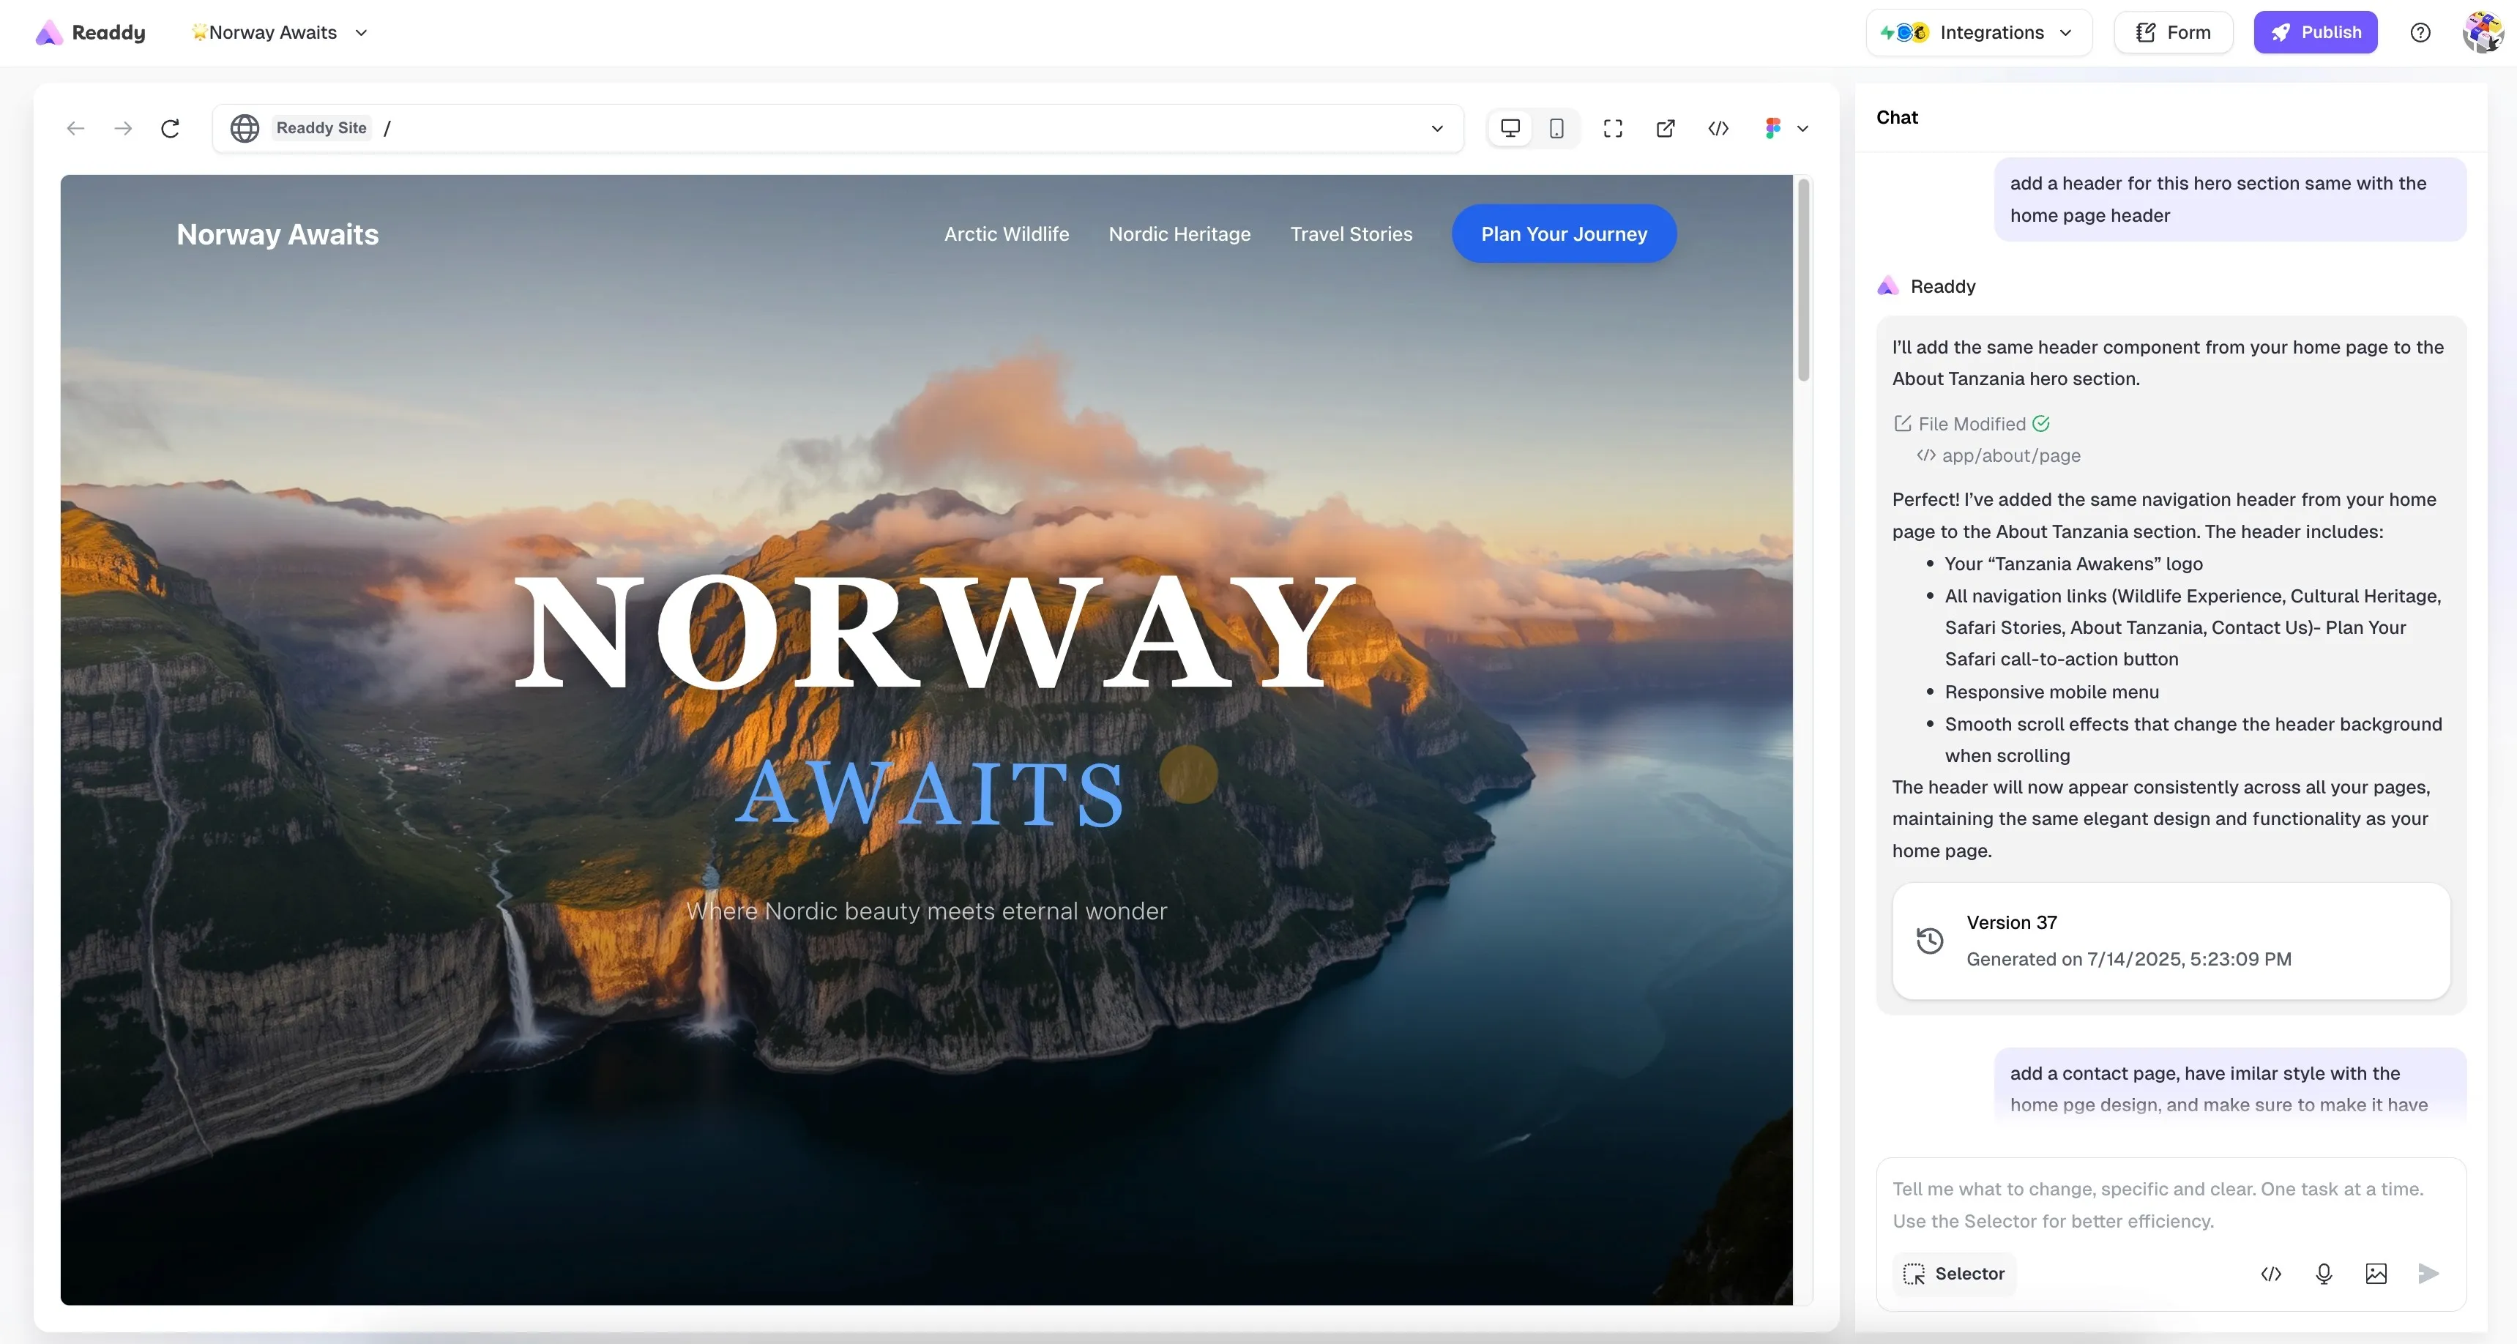This screenshot has width=2517, height=1344.
Task: Attach an image to chat
Action: click(2376, 1274)
